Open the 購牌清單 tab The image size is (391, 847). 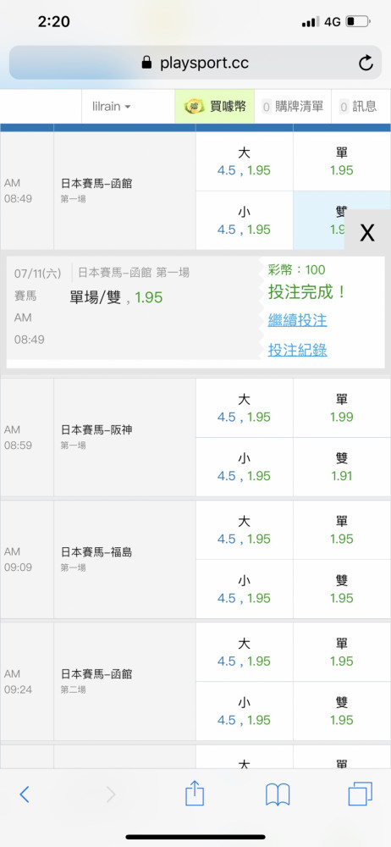pos(292,107)
